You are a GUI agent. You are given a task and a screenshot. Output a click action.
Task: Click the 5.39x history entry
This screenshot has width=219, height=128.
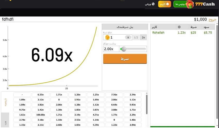(x=96, y=125)
